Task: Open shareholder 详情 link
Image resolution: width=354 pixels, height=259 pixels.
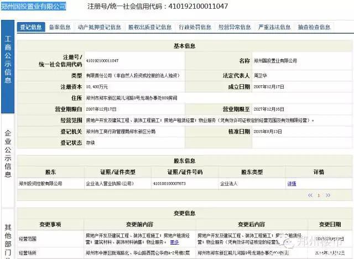Action: point(291,184)
